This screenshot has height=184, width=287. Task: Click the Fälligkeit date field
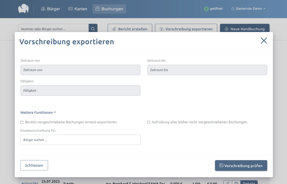coord(80,90)
